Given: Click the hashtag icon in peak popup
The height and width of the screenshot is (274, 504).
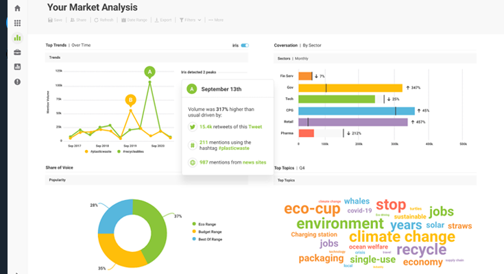Looking at the screenshot, I should pos(192,145).
